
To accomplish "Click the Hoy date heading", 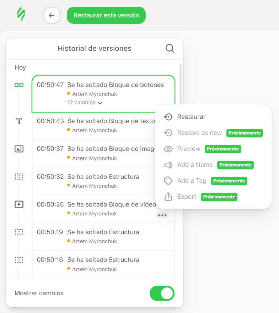I will [20, 67].
